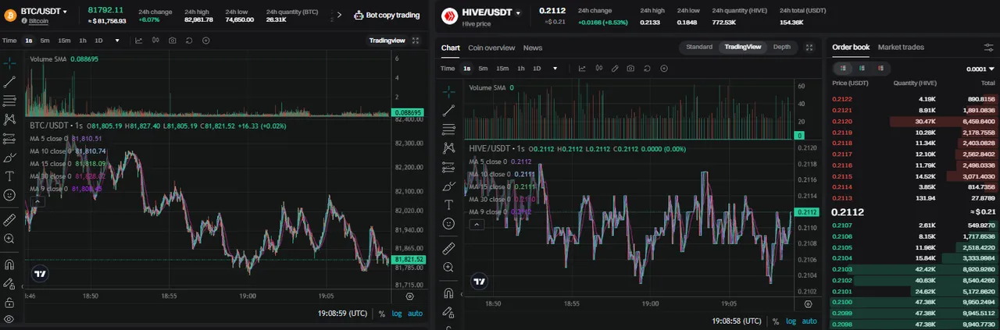Select ruler measure tool in HIVE chart

coord(448,248)
